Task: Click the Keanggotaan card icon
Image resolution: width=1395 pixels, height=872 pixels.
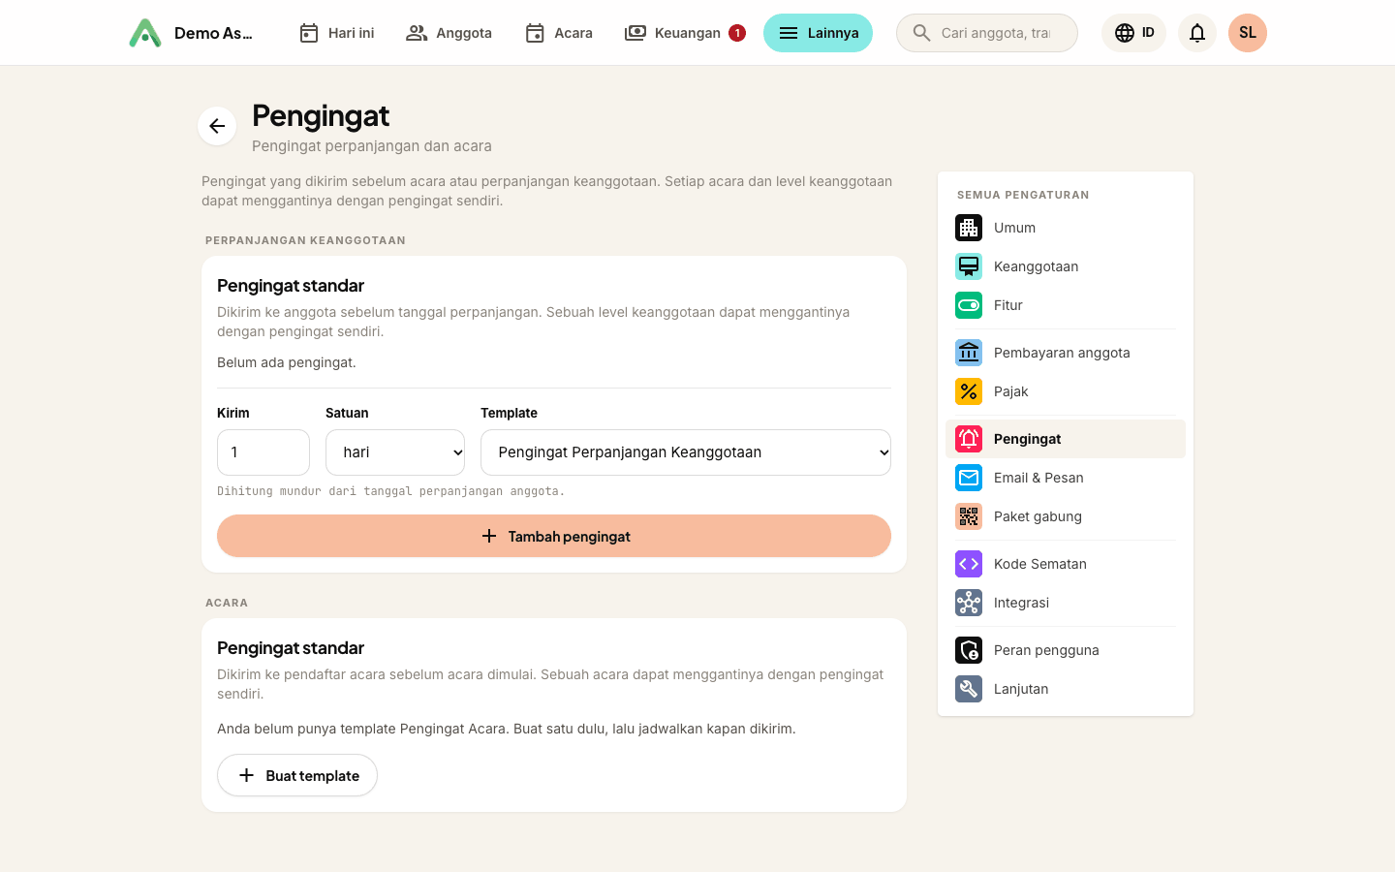Action: coord(969,266)
